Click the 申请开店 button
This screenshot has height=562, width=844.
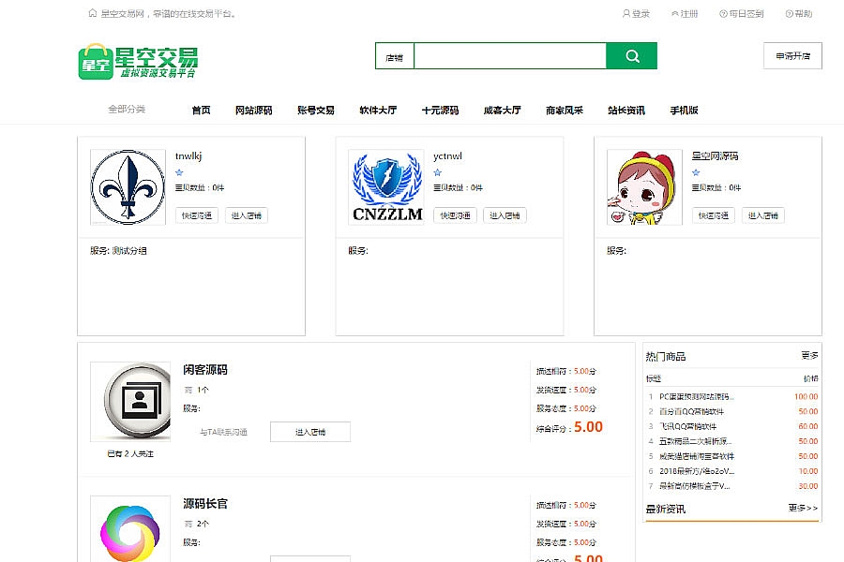792,56
